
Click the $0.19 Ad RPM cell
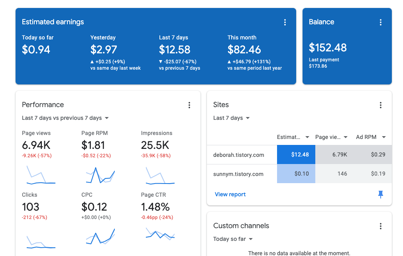click(x=373, y=174)
